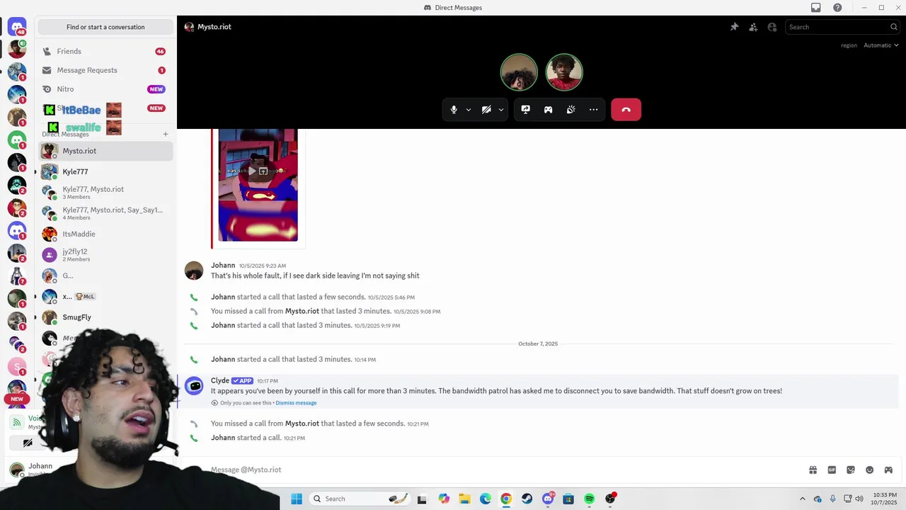Open the apps launcher gamepad icon in message bar
The image size is (906, 510).
[x=888, y=470]
